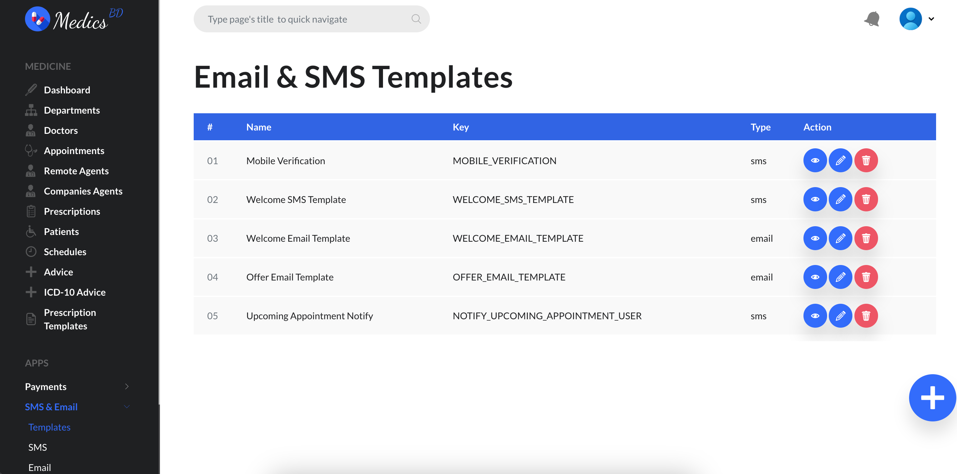
Task: Click the edit pencil icon for Mobile Verification
Action: tap(841, 160)
